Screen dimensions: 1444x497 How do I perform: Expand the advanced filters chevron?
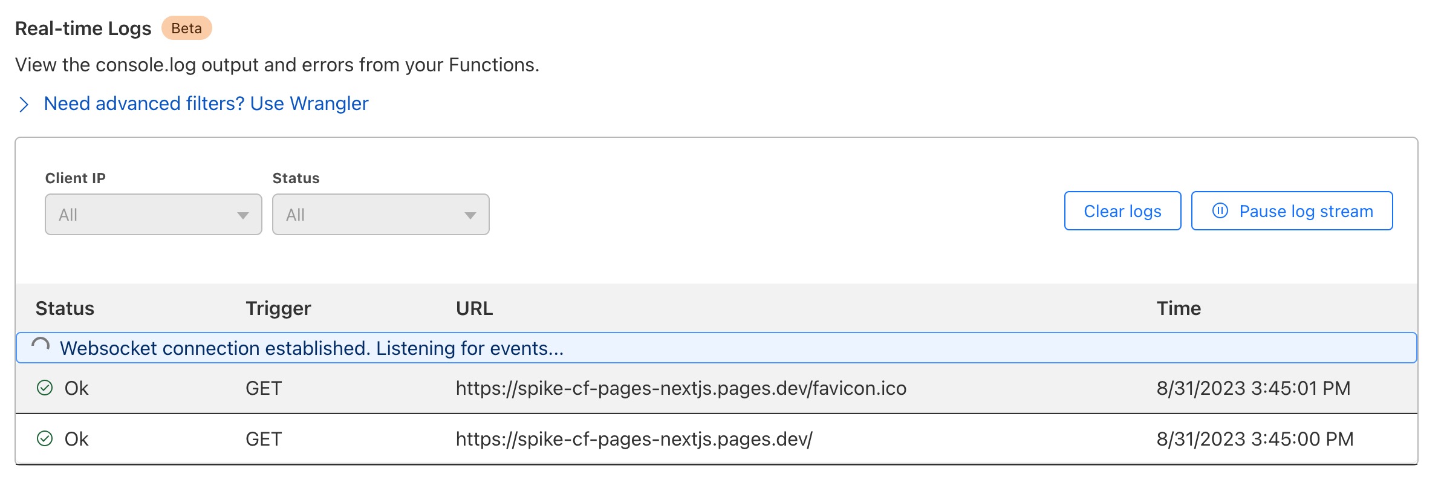click(x=24, y=105)
